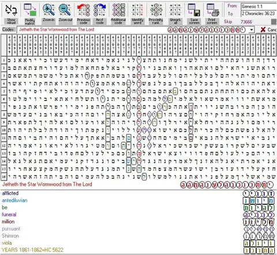
Task: Click the Hebrew legend beside 'million'
Action: pos(259,222)
